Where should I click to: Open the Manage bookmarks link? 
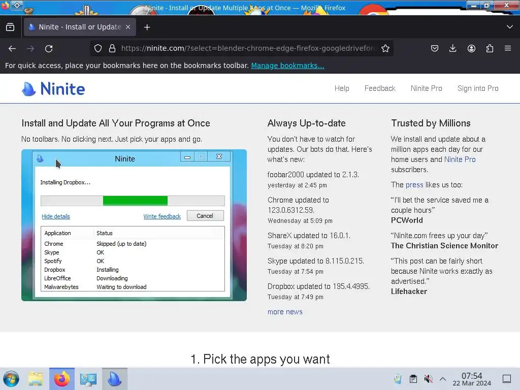pos(287,66)
